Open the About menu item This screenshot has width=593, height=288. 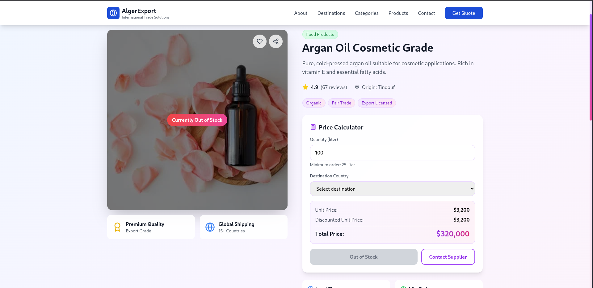coord(301,13)
